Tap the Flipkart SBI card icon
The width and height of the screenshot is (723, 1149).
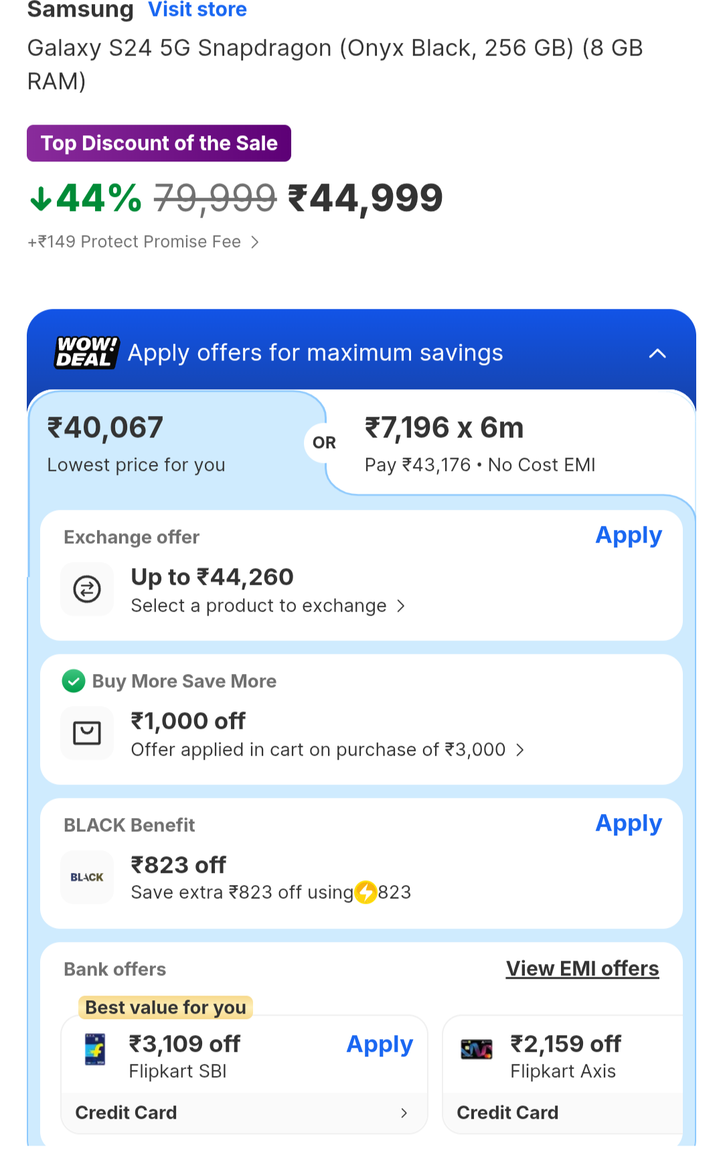coord(95,1049)
